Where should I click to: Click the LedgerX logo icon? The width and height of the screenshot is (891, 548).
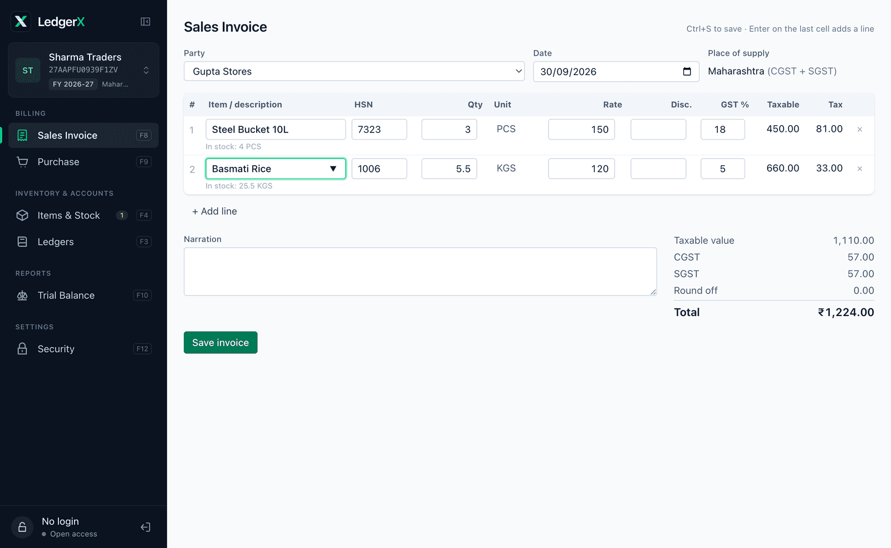tap(21, 22)
